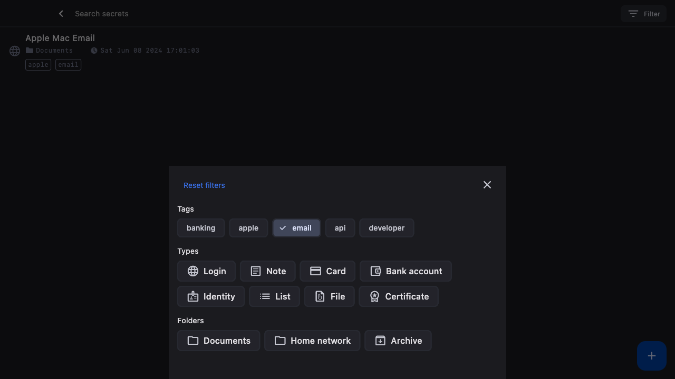Viewport: 675px width, 379px height.
Task: Filter by Login type
Action: [207, 271]
